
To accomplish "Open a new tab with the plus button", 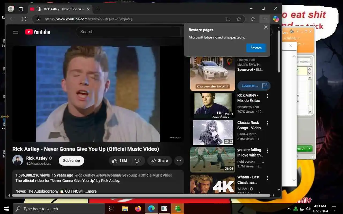I will 98,9.
